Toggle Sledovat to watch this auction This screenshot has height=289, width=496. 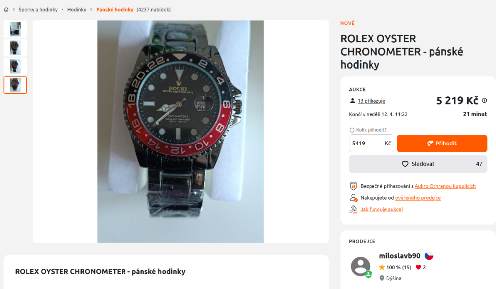(418, 164)
